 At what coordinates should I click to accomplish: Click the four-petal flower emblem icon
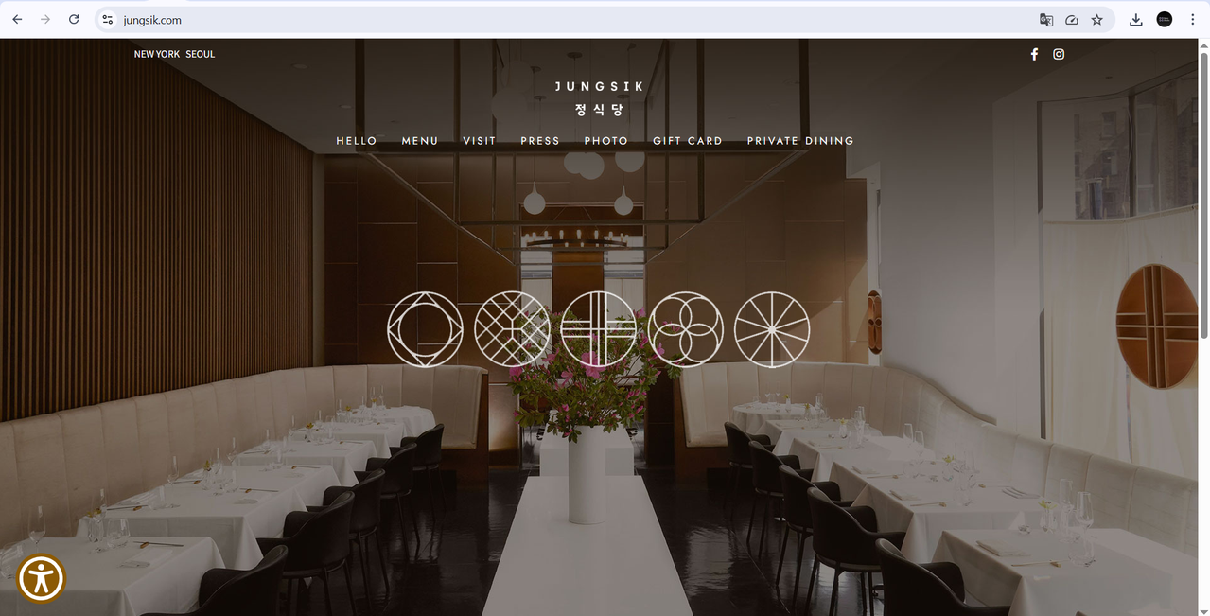pos(686,329)
